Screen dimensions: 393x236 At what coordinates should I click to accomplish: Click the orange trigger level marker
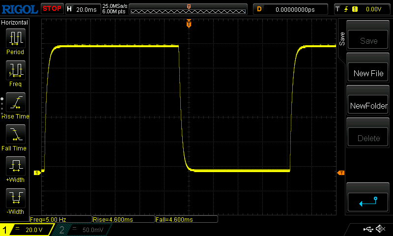point(340,173)
